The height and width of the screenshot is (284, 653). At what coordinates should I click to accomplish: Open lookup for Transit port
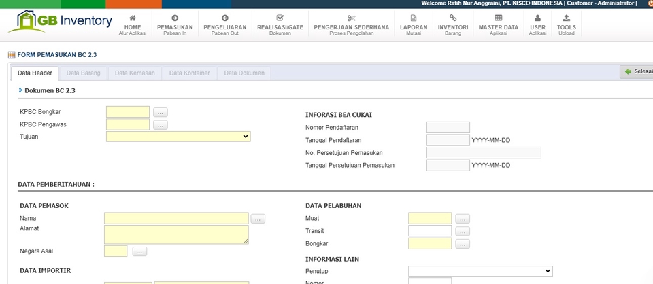click(x=463, y=231)
